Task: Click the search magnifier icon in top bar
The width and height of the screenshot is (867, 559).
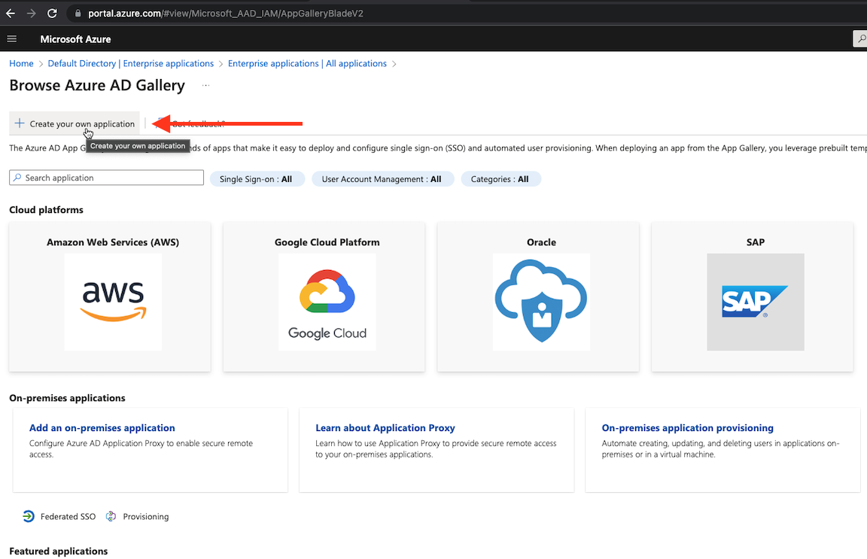Action: pyautogui.click(x=859, y=38)
